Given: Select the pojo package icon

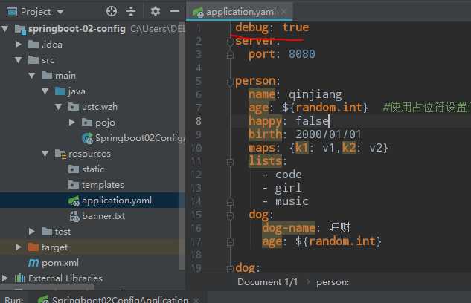Looking at the screenshot, I should [x=87, y=123].
